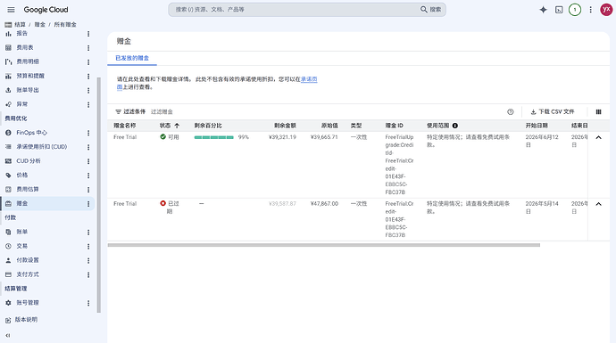The width and height of the screenshot is (616, 343).
Task: Open 预算和提醒 in the sidebar
Action: tap(30, 76)
